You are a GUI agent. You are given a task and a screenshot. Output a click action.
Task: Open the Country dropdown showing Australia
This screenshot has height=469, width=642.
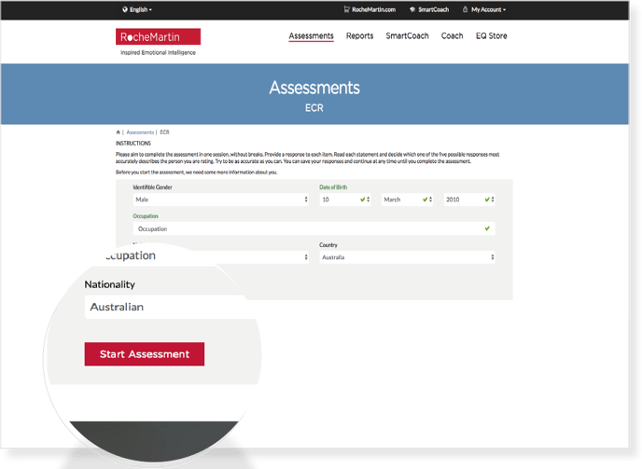(x=407, y=257)
